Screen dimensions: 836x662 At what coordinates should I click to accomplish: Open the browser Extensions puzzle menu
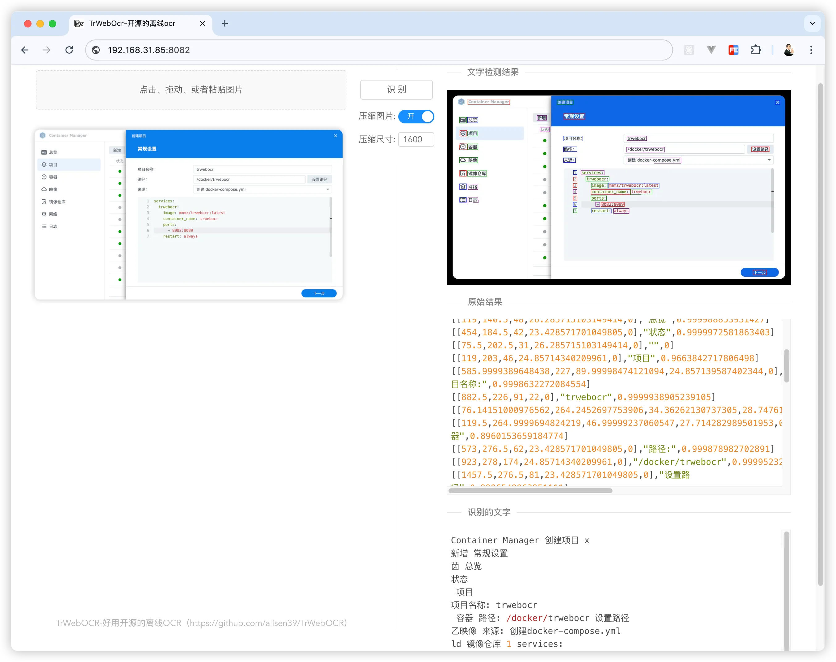click(756, 50)
